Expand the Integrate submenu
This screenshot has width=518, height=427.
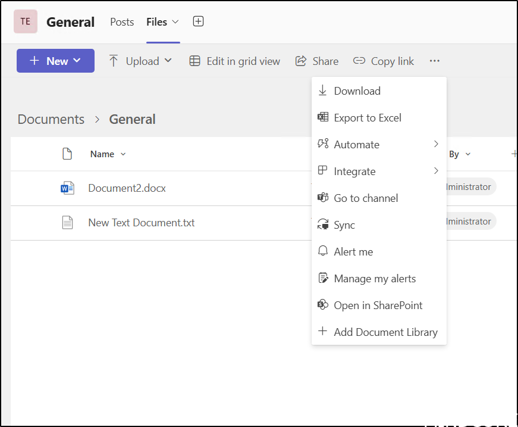coord(379,172)
